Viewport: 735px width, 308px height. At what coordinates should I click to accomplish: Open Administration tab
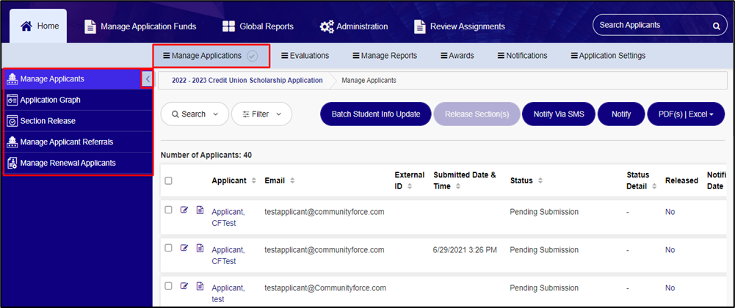click(354, 26)
